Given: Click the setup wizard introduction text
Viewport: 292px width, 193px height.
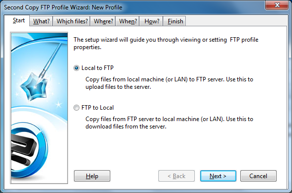Looking at the screenshot, I should (166, 43).
